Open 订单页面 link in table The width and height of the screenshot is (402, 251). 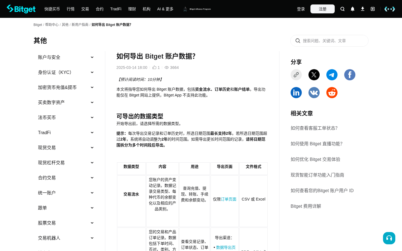click(229, 199)
